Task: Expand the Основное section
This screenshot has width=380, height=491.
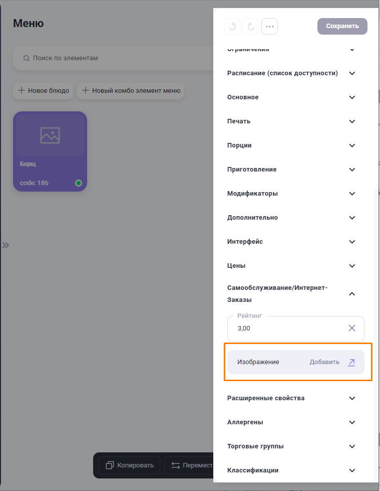Action: (x=352, y=97)
